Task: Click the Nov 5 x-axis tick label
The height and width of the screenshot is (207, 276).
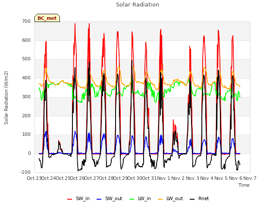Action: (221, 178)
